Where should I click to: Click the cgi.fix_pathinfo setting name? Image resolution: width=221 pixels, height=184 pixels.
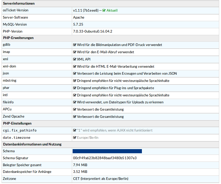coord(20,131)
